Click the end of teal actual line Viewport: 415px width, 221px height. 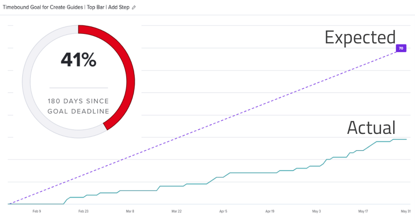406,140
